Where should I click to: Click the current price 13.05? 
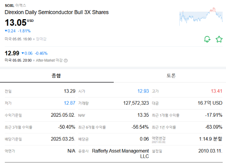point(16,23)
